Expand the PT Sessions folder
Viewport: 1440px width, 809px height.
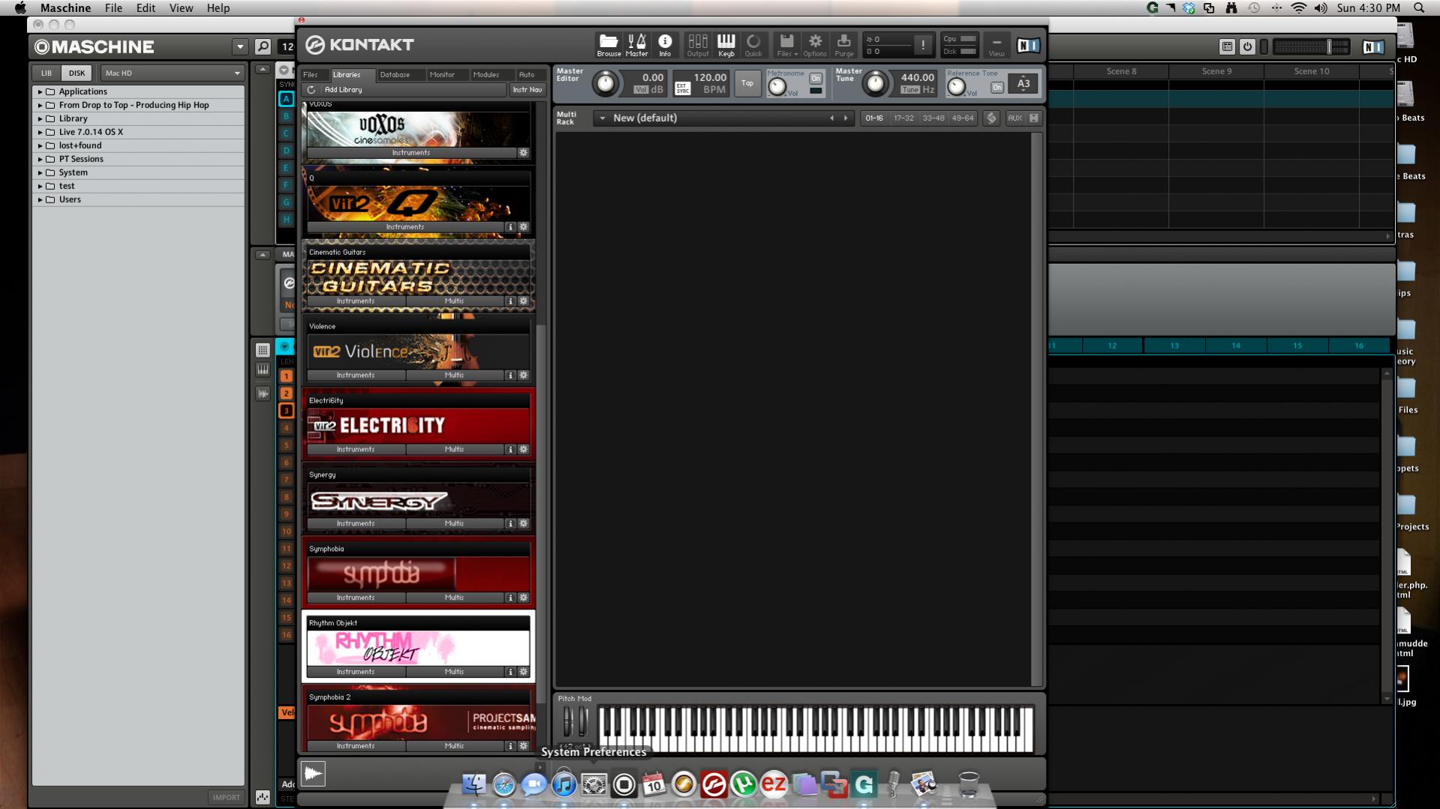tap(40, 159)
